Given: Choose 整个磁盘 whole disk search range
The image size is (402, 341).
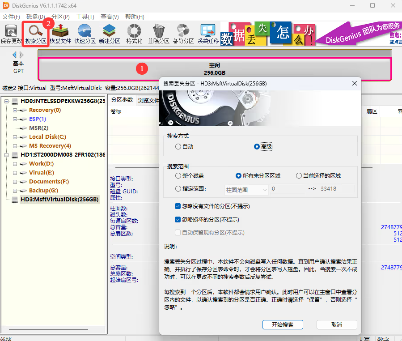Looking at the screenshot, I should tap(190, 176).
